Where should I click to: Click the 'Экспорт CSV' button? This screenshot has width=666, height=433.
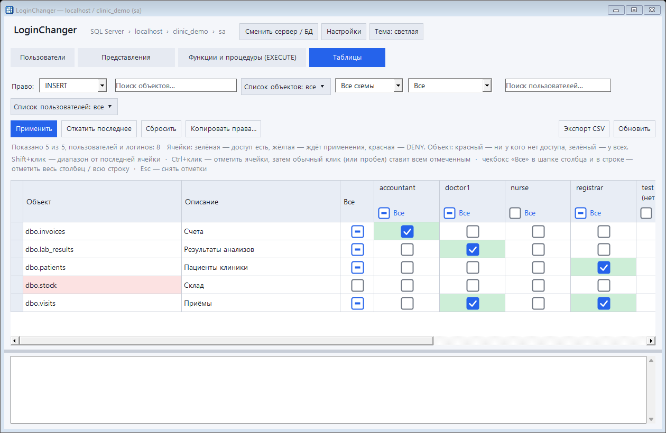pos(584,129)
